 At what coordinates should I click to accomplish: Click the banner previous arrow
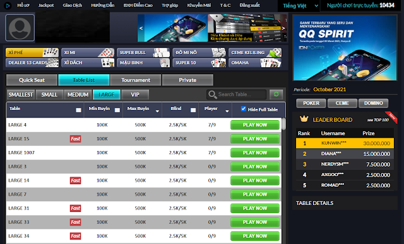point(141,28)
